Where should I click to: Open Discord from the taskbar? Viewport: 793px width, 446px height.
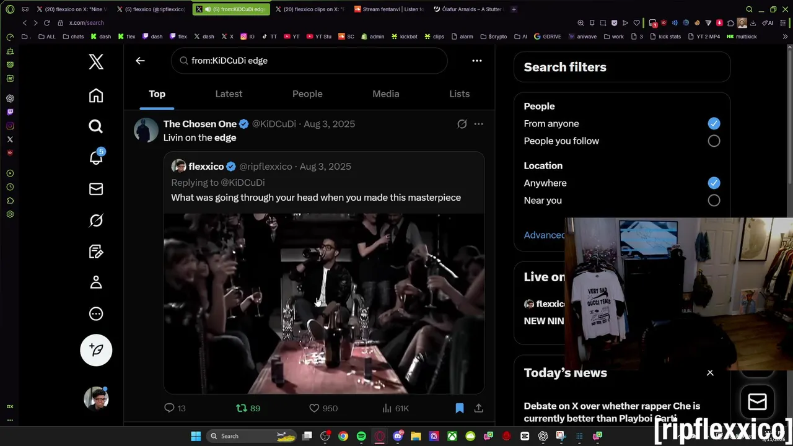coord(398,436)
